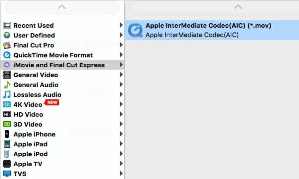
Task: Click the HD Video icon
Action: click(7, 114)
